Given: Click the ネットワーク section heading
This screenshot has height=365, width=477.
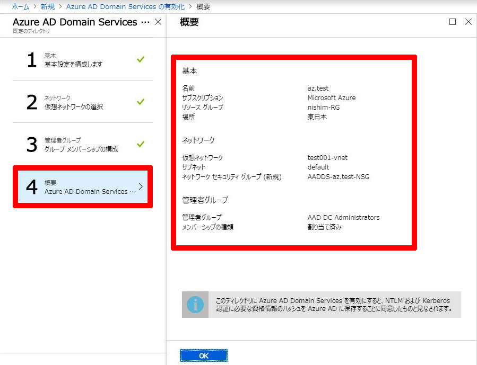Looking at the screenshot, I should pos(198,140).
